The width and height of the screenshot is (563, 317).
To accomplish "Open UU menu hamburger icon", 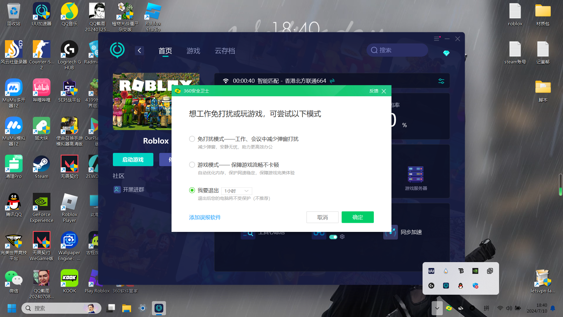I will [437, 39].
